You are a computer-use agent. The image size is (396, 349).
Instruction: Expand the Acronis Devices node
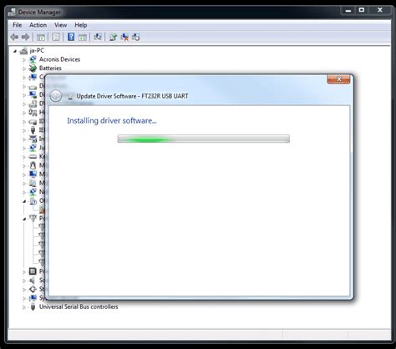coord(24,59)
